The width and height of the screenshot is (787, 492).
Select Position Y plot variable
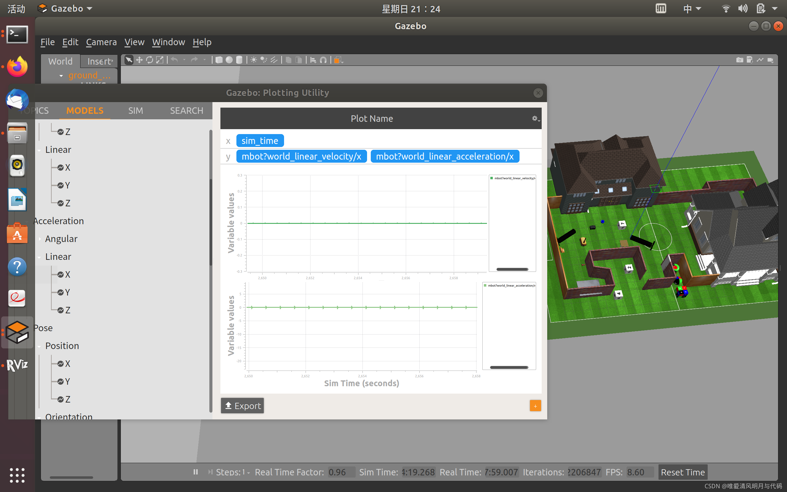pos(64,382)
